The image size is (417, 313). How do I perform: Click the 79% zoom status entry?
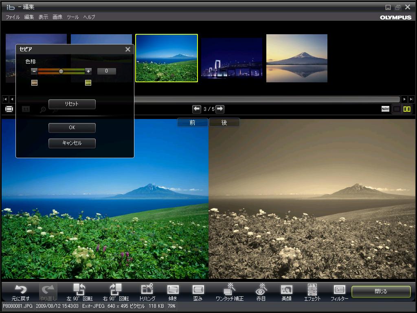tap(171, 306)
